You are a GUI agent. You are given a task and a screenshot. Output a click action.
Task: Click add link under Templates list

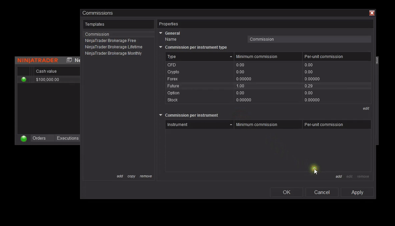[x=119, y=176]
